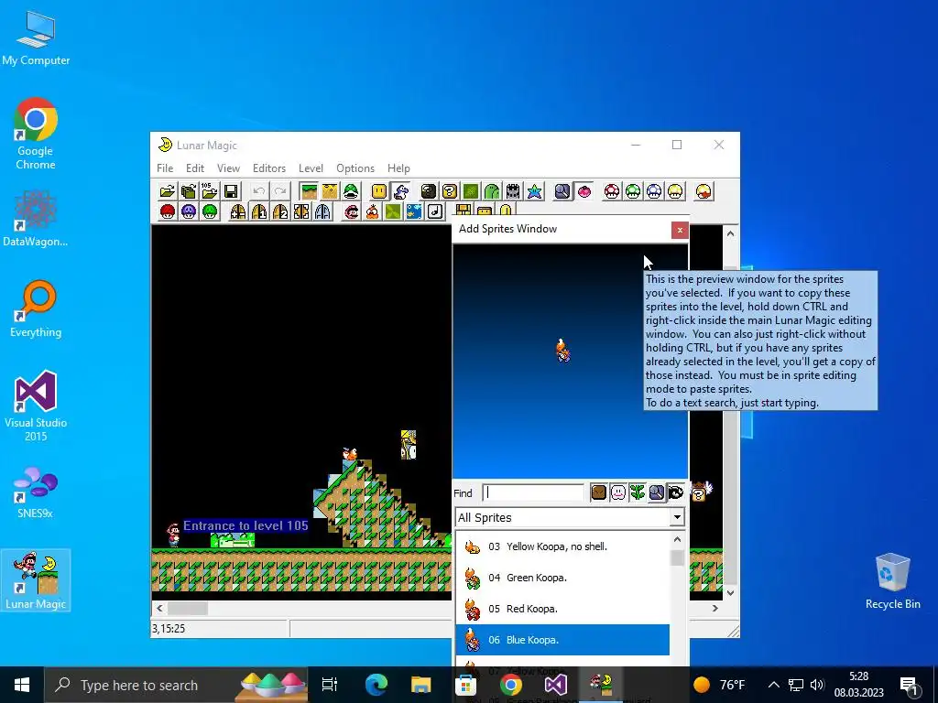Toggle the Chain Chomp filter button
The width and height of the screenshot is (938, 703).
click(x=675, y=492)
